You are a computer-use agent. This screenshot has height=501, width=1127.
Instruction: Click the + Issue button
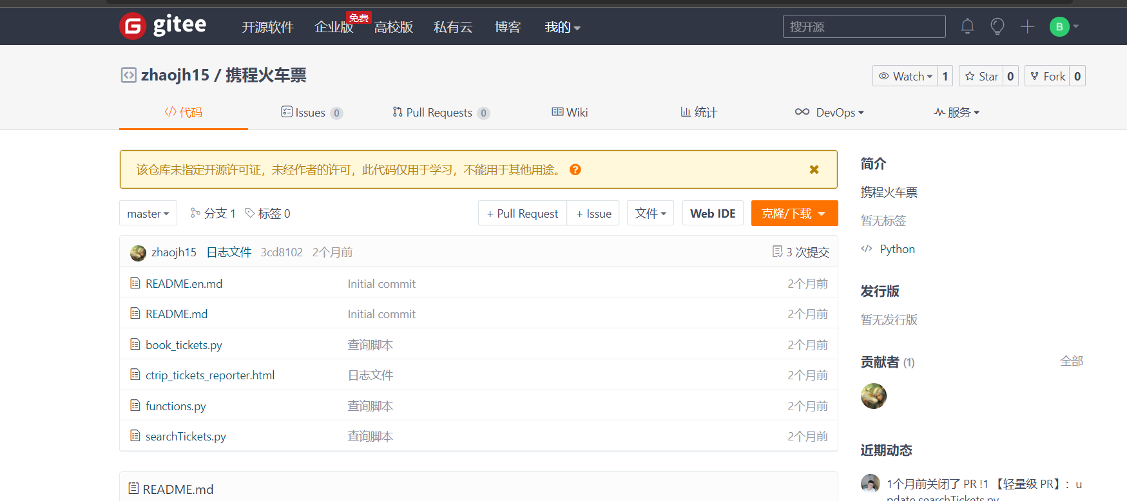(593, 213)
